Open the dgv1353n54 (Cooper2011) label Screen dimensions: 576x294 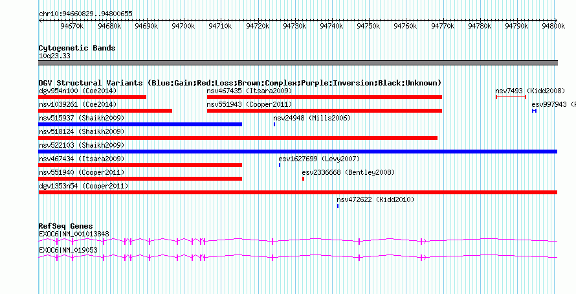[x=83, y=186]
